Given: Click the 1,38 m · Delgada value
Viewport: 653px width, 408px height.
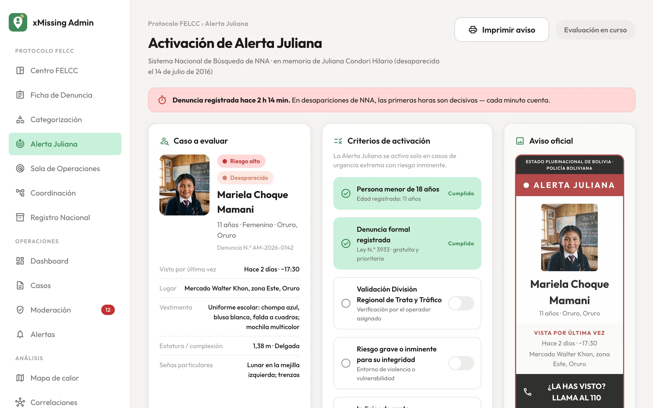Looking at the screenshot, I should pyautogui.click(x=276, y=346).
